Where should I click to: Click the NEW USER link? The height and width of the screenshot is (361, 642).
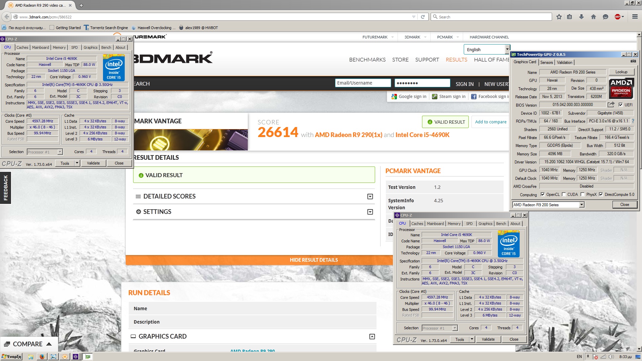[497, 84]
